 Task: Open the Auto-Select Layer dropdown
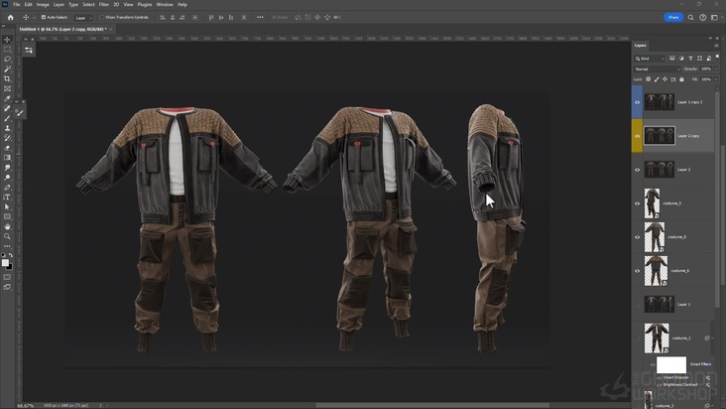click(x=83, y=18)
